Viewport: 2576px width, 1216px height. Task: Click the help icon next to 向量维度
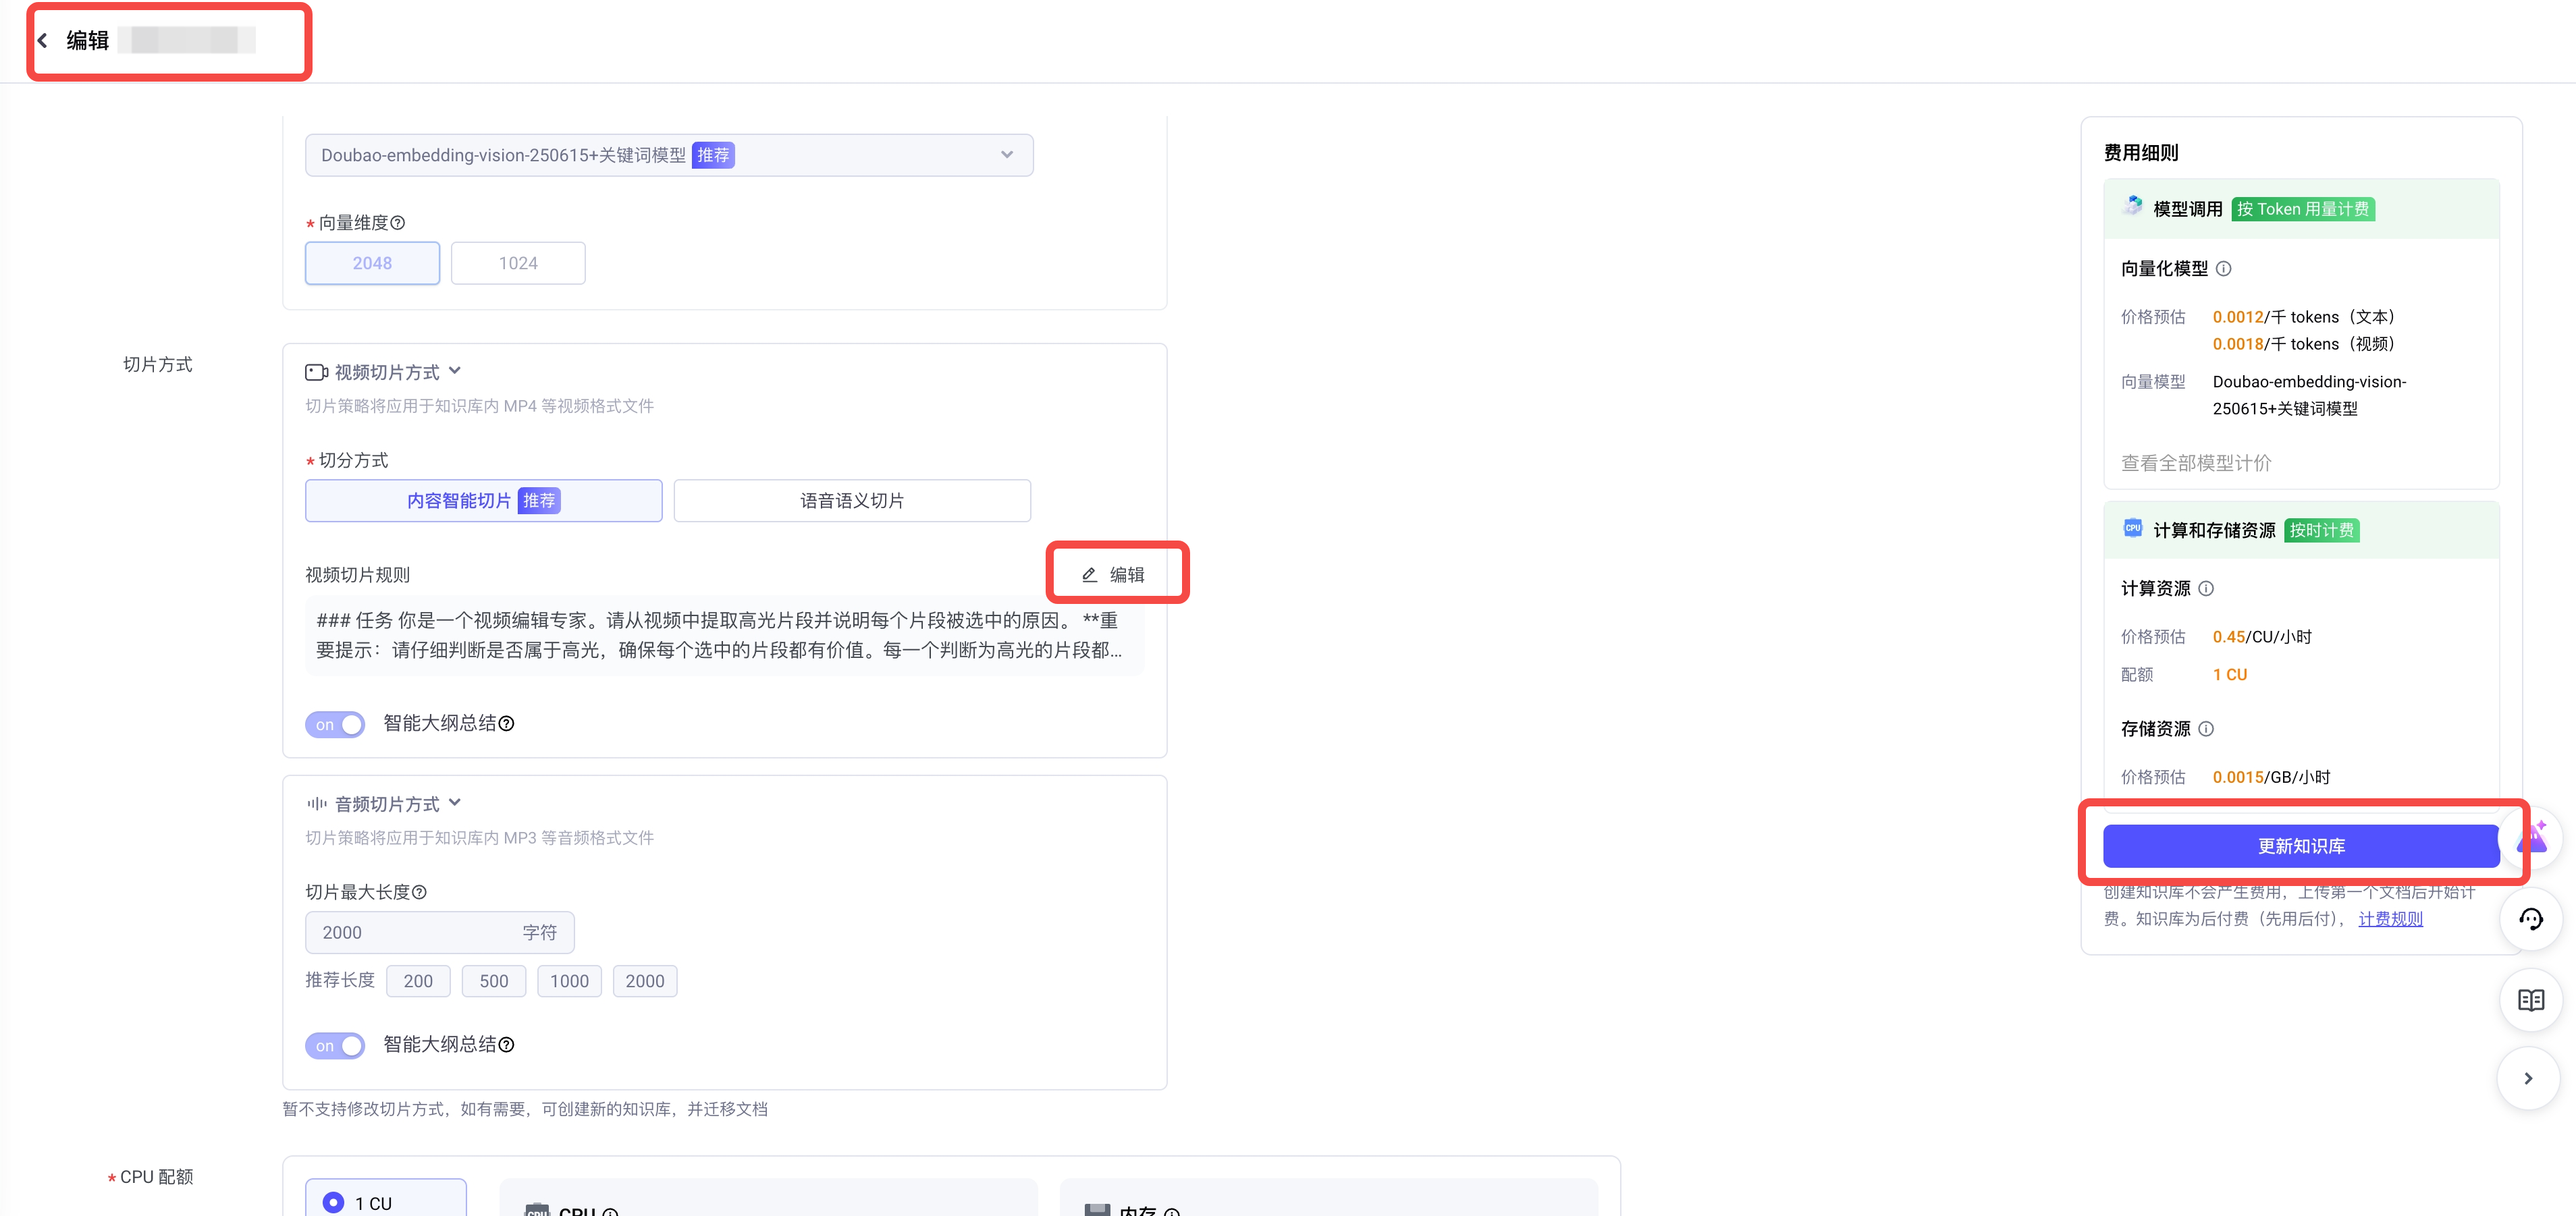[398, 223]
